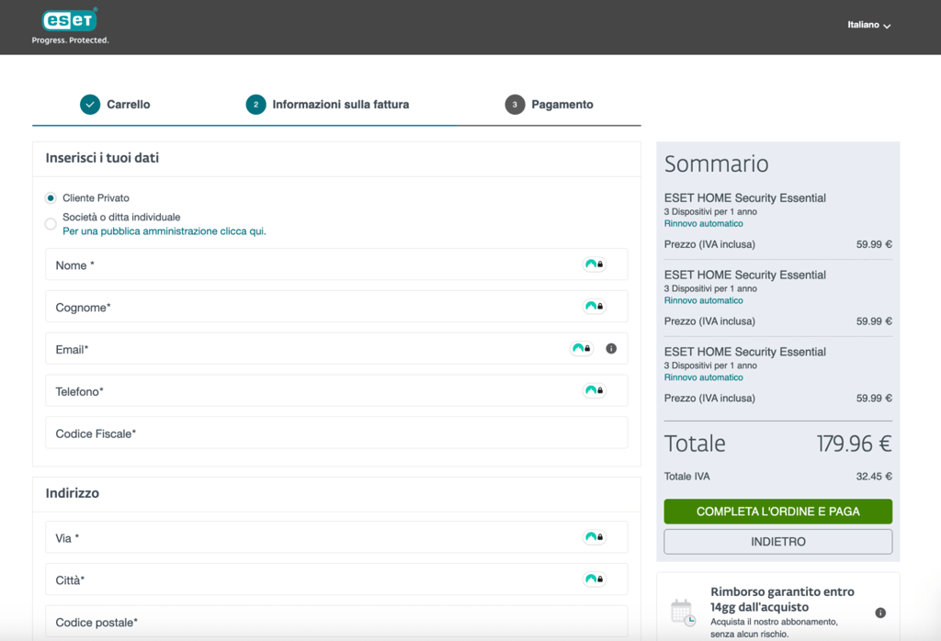Click into the Nome input field

(x=336, y=264)
